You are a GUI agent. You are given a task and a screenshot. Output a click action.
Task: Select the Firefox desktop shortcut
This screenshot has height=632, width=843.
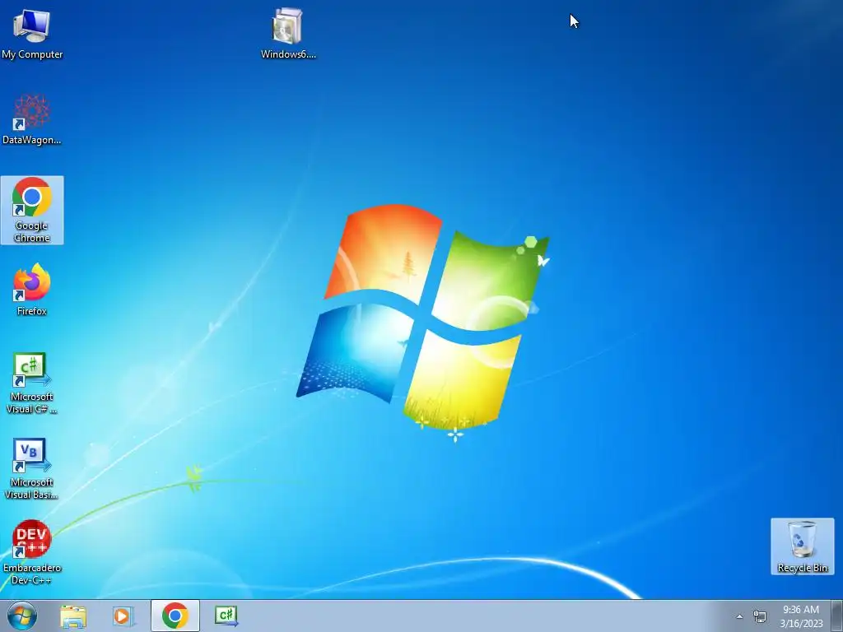pos(32,290)
